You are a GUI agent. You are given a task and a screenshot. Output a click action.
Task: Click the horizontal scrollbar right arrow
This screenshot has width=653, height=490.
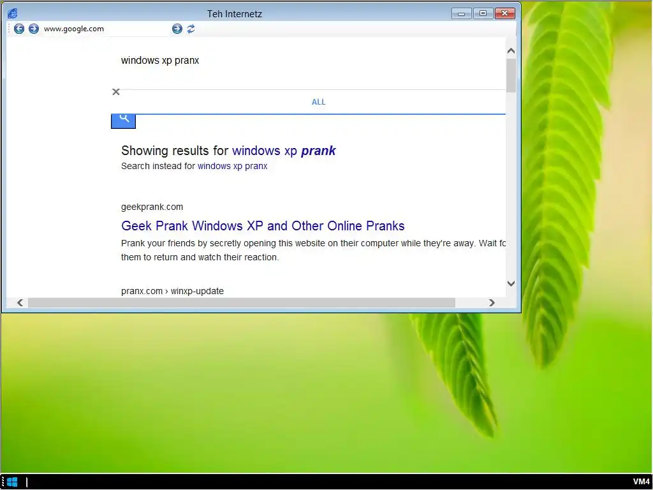point(492,302)
